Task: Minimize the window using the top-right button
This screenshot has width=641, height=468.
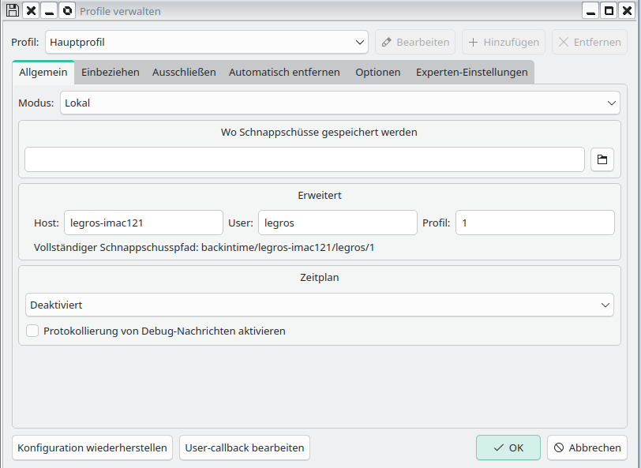Action: coord(591,11)
